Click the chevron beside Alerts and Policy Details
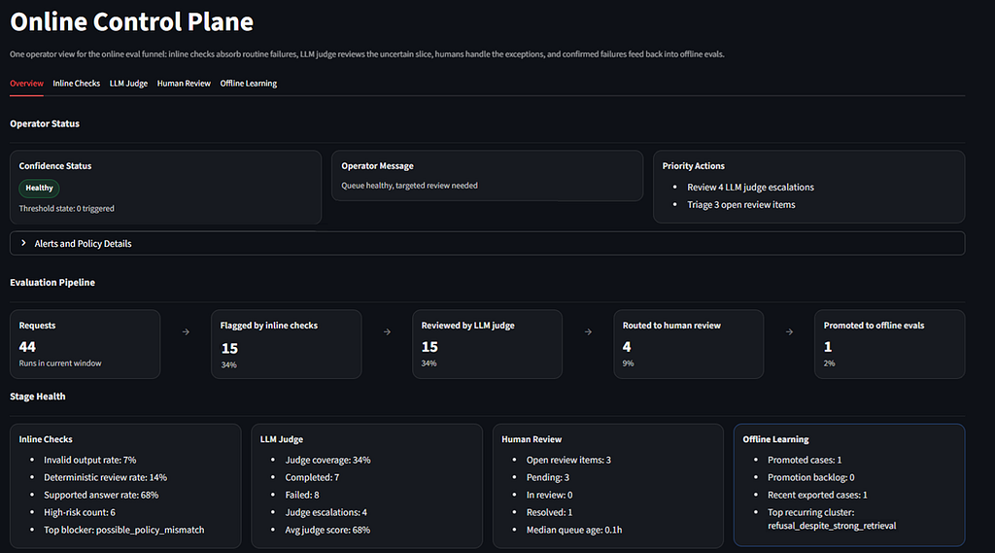This screenshot has width=995, height=553. click(23, 243)
